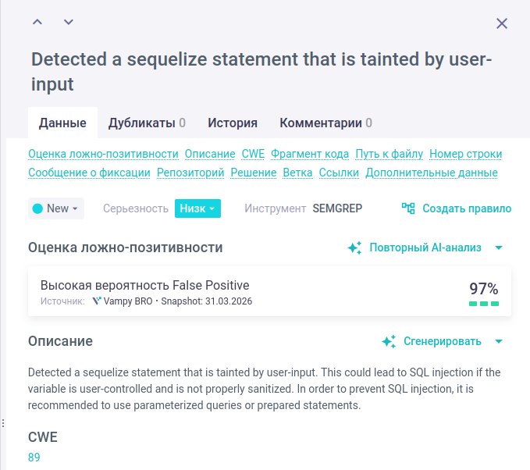Expand the Сгенерировать options arrow

click(500, 341)
